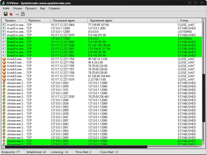Open the Процесс menu
The height and width of the screenshot is (155, 207).
pos(31,8)
